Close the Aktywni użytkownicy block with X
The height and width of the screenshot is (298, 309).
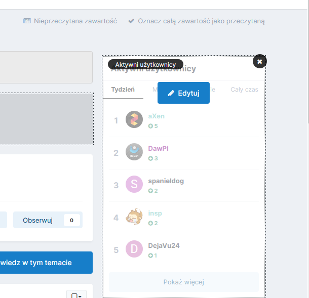(259, 61)
